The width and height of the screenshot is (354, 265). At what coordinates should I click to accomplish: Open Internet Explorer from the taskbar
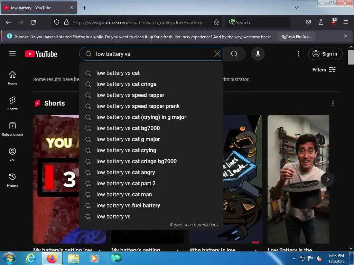(31, 258)
